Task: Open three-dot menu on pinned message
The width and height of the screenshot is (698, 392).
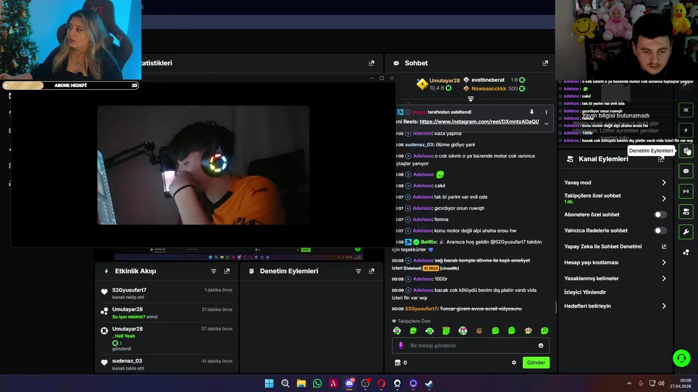Action: [546, 112]
